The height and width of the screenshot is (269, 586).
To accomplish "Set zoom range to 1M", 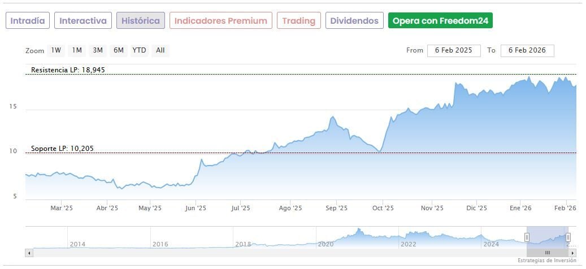I will coord(77,50).
